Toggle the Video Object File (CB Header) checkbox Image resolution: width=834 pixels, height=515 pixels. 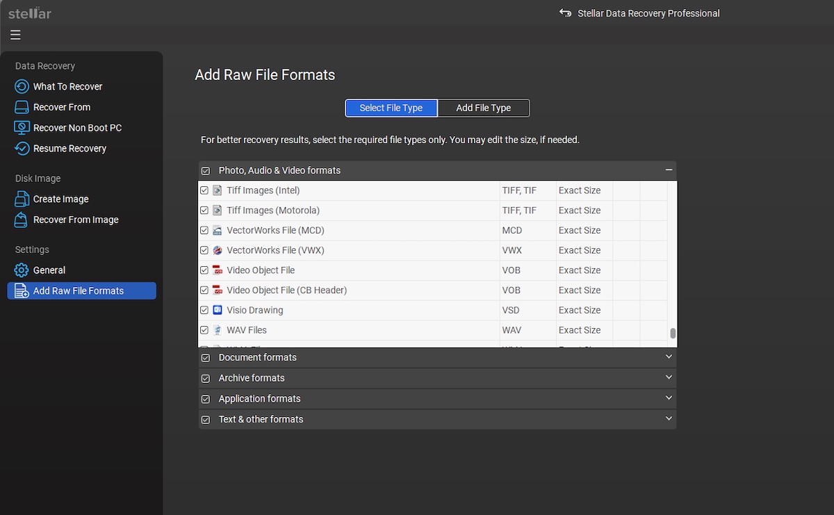[x=204, y=291]
